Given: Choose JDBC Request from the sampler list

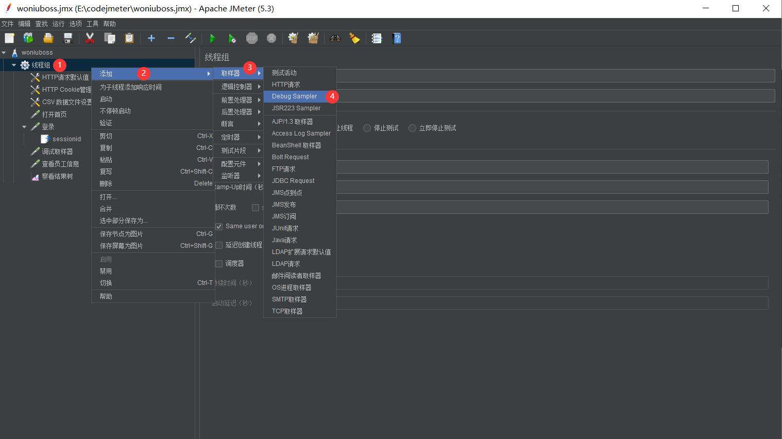Looking at the screenshot, I should pos(300,181).
